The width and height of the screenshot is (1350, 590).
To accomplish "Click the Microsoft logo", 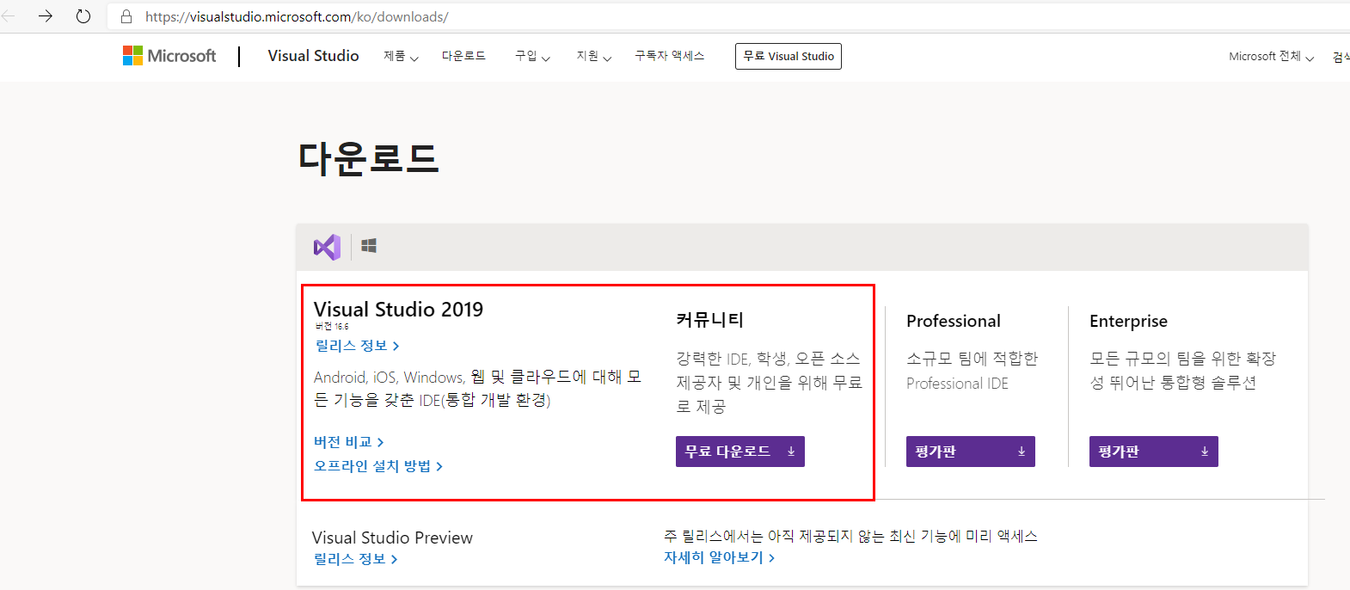I will pyautogui.click(x=169, y=56).
